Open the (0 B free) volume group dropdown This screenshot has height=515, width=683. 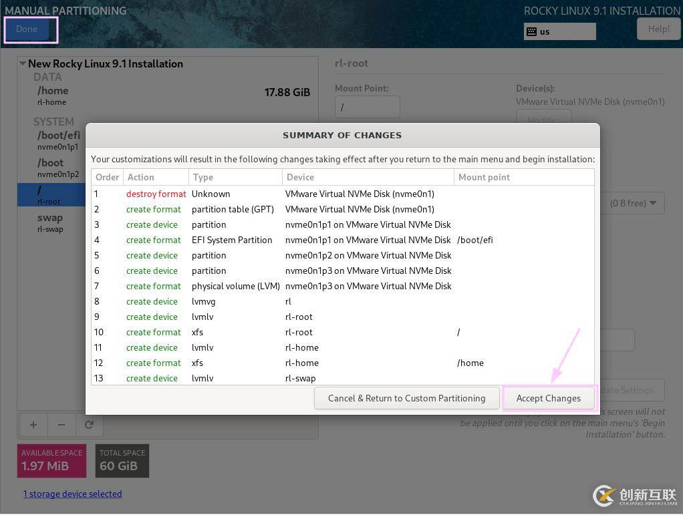coord(632,203)
